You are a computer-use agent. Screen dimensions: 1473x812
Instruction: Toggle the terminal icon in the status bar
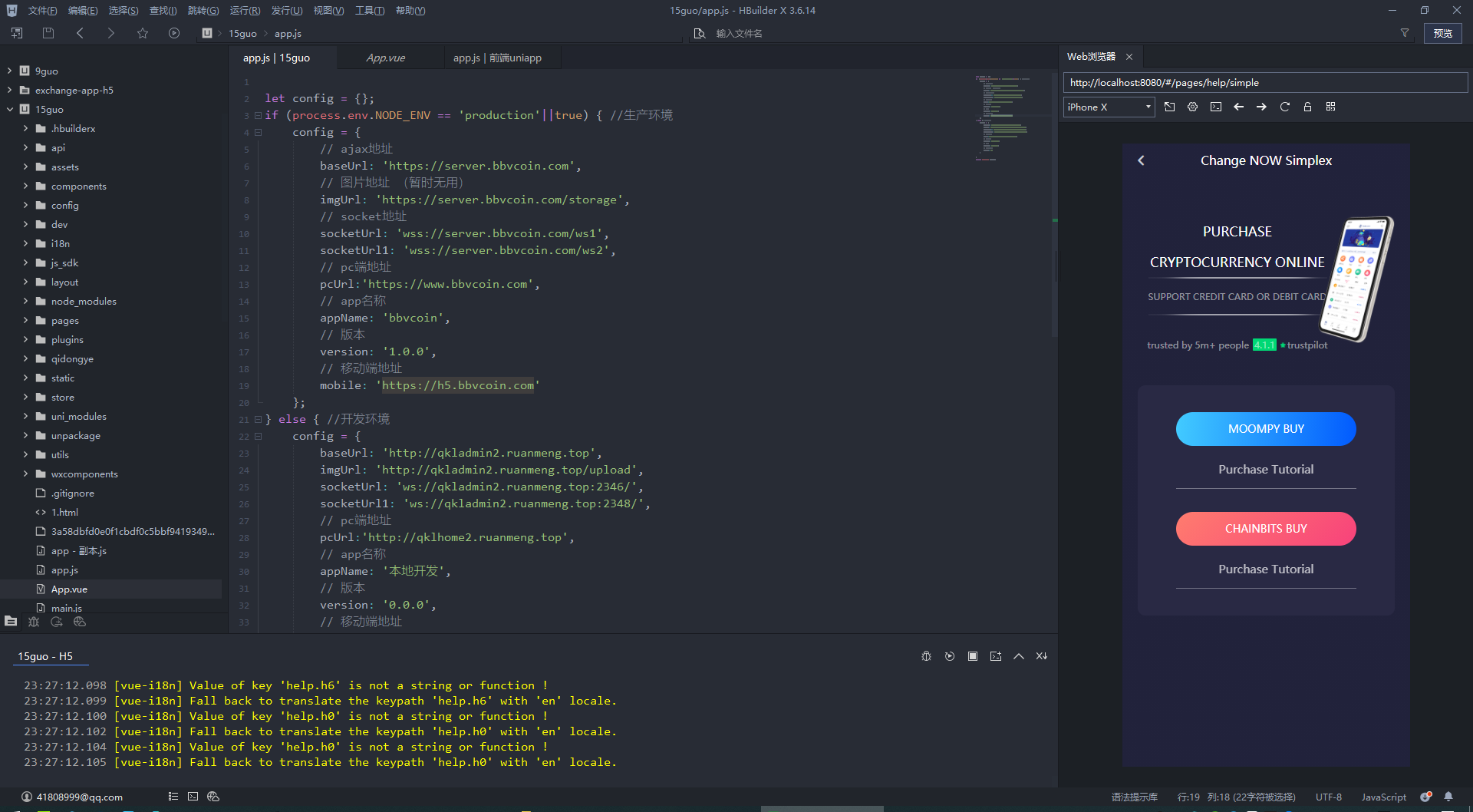pos(193,797)
